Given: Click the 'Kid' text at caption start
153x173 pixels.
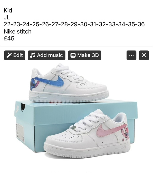Looking at the screenshot, I should coord(8,10).
